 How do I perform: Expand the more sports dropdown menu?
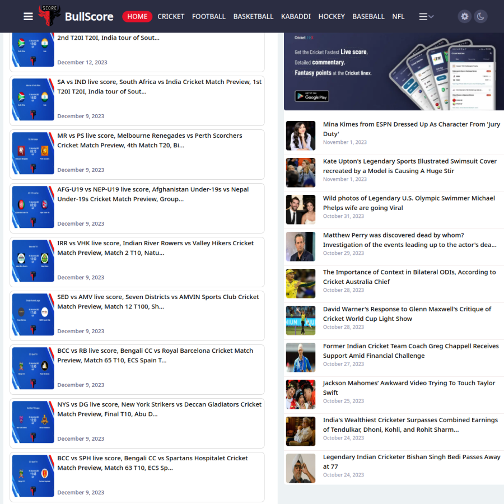pyautogui.click(x=426, y=16)
